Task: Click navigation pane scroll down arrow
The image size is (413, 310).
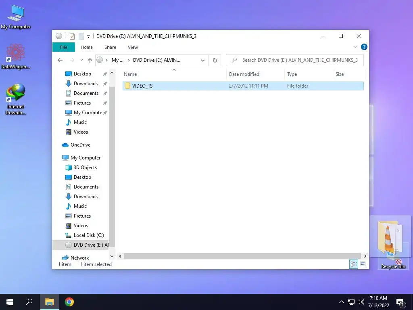Action: 112,256
